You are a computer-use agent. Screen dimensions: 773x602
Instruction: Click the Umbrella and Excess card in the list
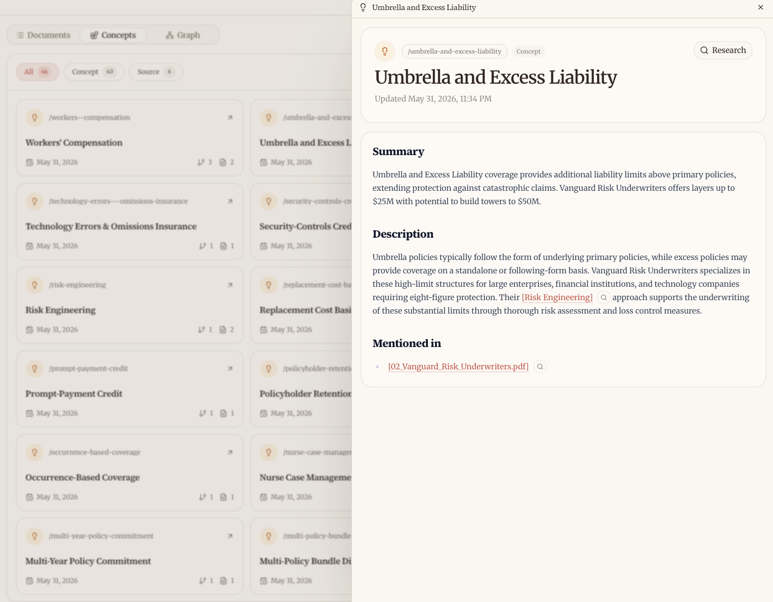click(x=302, y=138)
